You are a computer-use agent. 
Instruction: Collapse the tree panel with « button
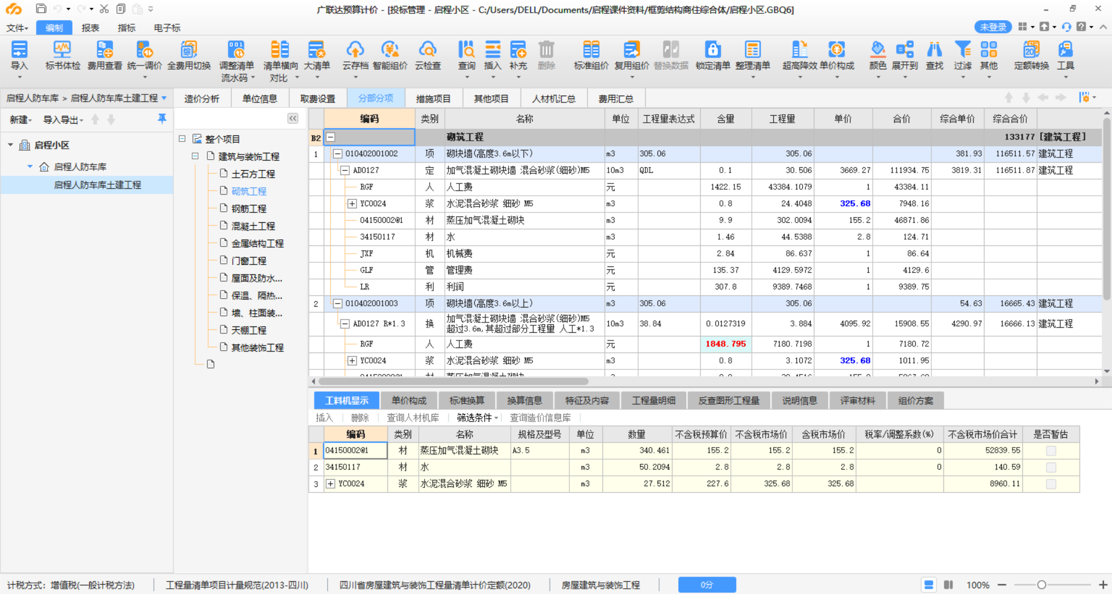pos(293,119)
